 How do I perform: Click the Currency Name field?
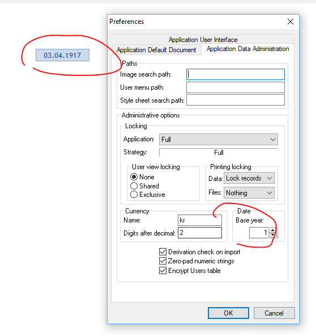(200, 220)
